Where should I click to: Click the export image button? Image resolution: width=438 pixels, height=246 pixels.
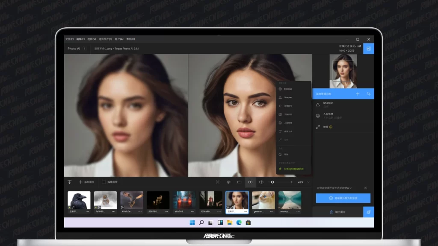pyautogui.click(x=338, y=212)
